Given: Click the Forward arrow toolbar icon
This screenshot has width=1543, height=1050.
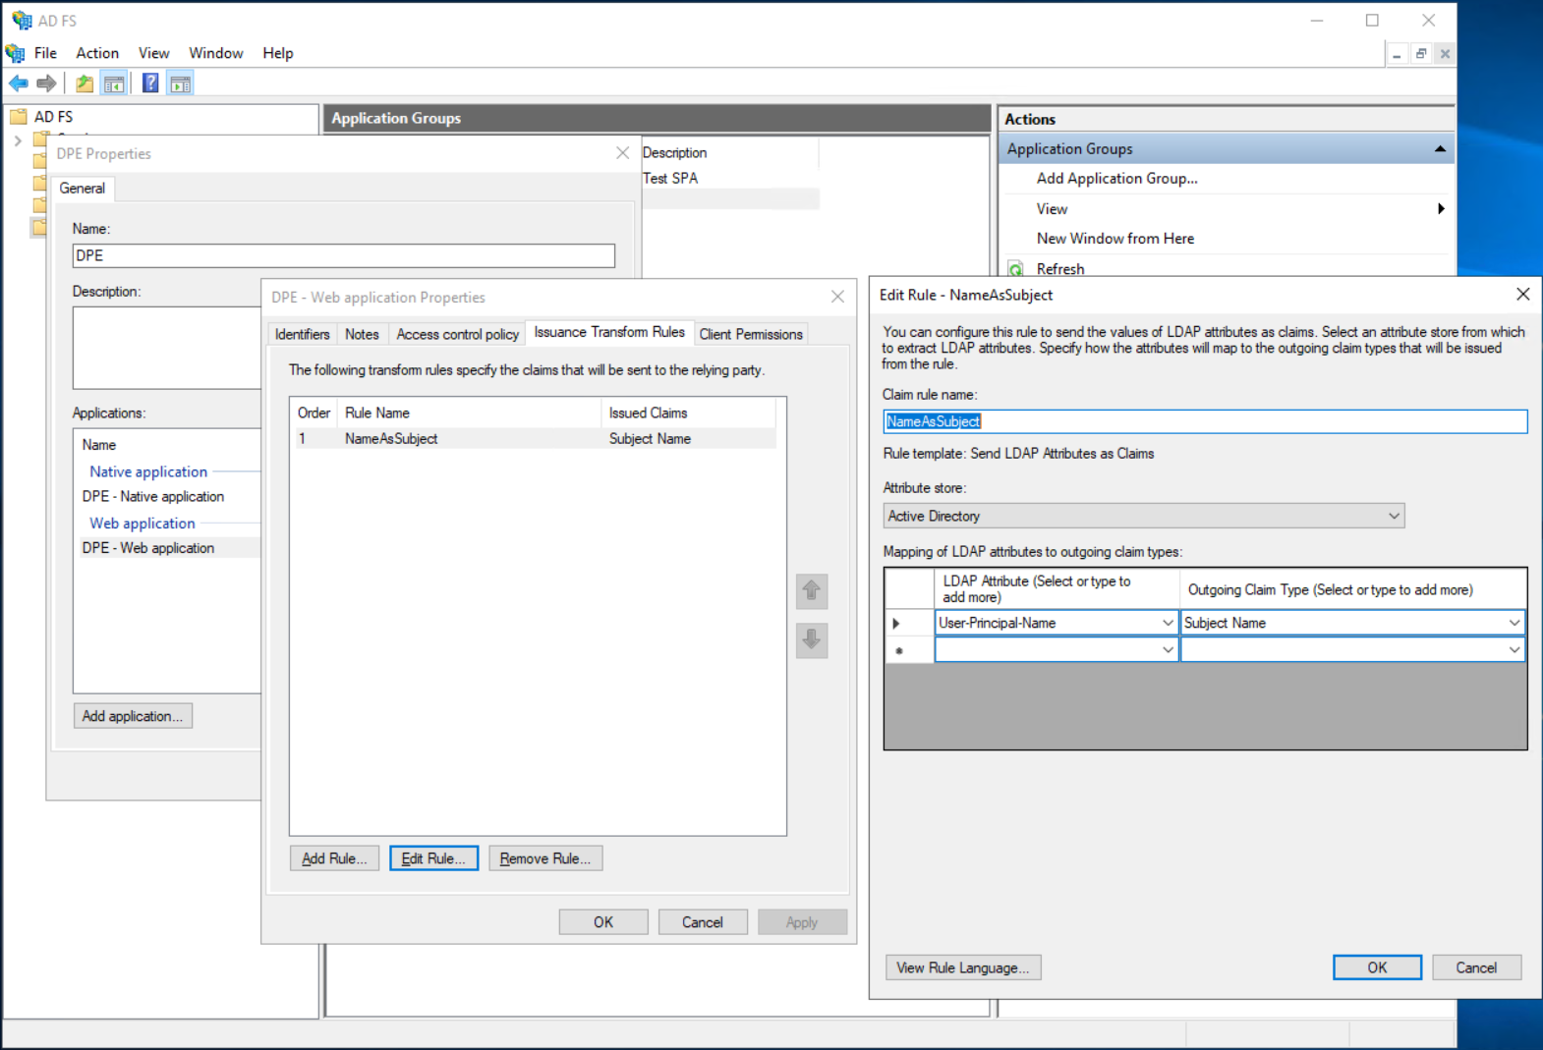Looking at the screenshot, I should pos(46,83).
